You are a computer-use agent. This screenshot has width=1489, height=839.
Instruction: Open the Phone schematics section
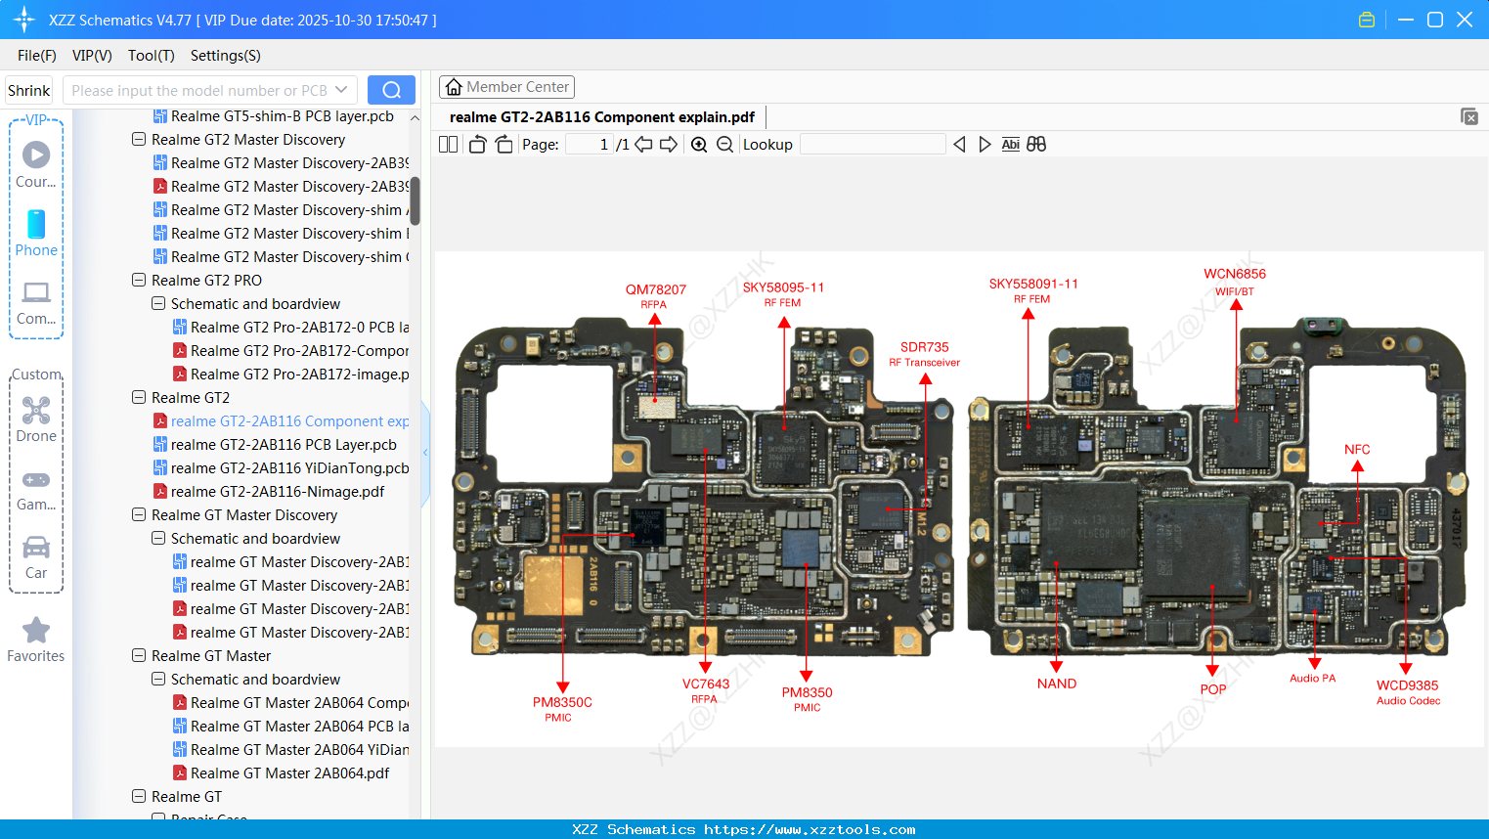point(36,235)
